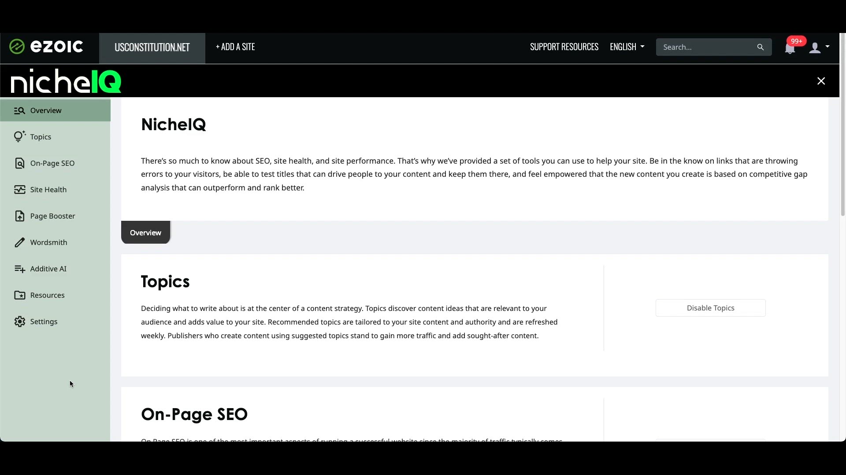This screenshot has height=475, width=846.
Task: Click the Settings gear icon
Action: pos(19,322)
